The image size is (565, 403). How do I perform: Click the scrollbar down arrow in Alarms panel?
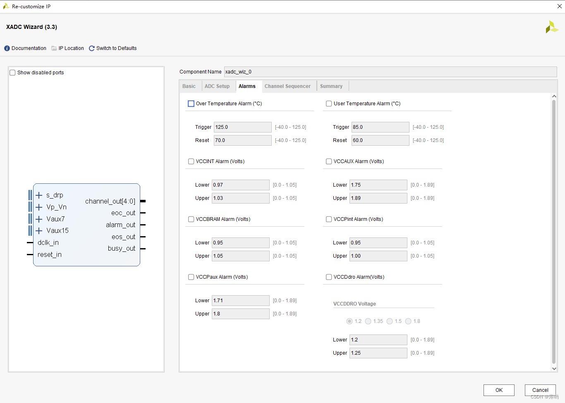(x=554, y=369)
